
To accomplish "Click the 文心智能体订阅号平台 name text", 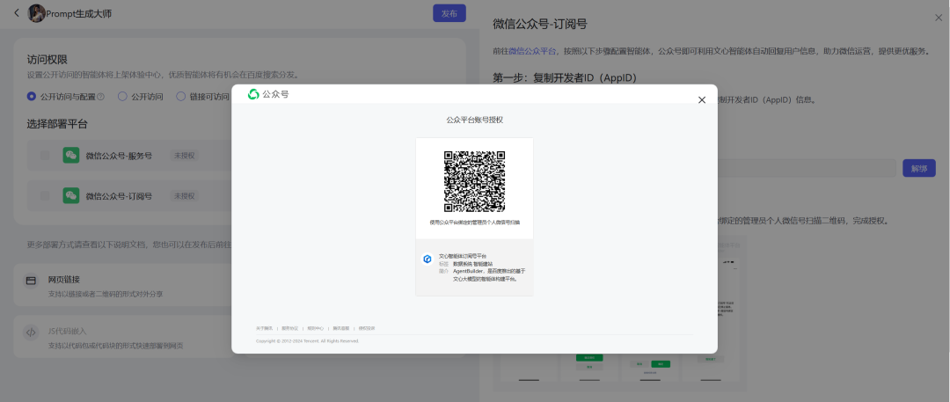I will pyautogui.click(x=463, y=257).
